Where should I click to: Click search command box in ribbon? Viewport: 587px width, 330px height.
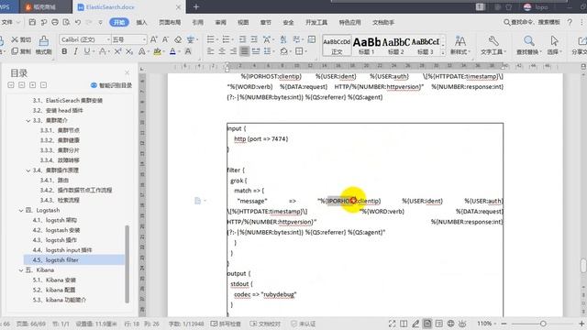(532, 22)
